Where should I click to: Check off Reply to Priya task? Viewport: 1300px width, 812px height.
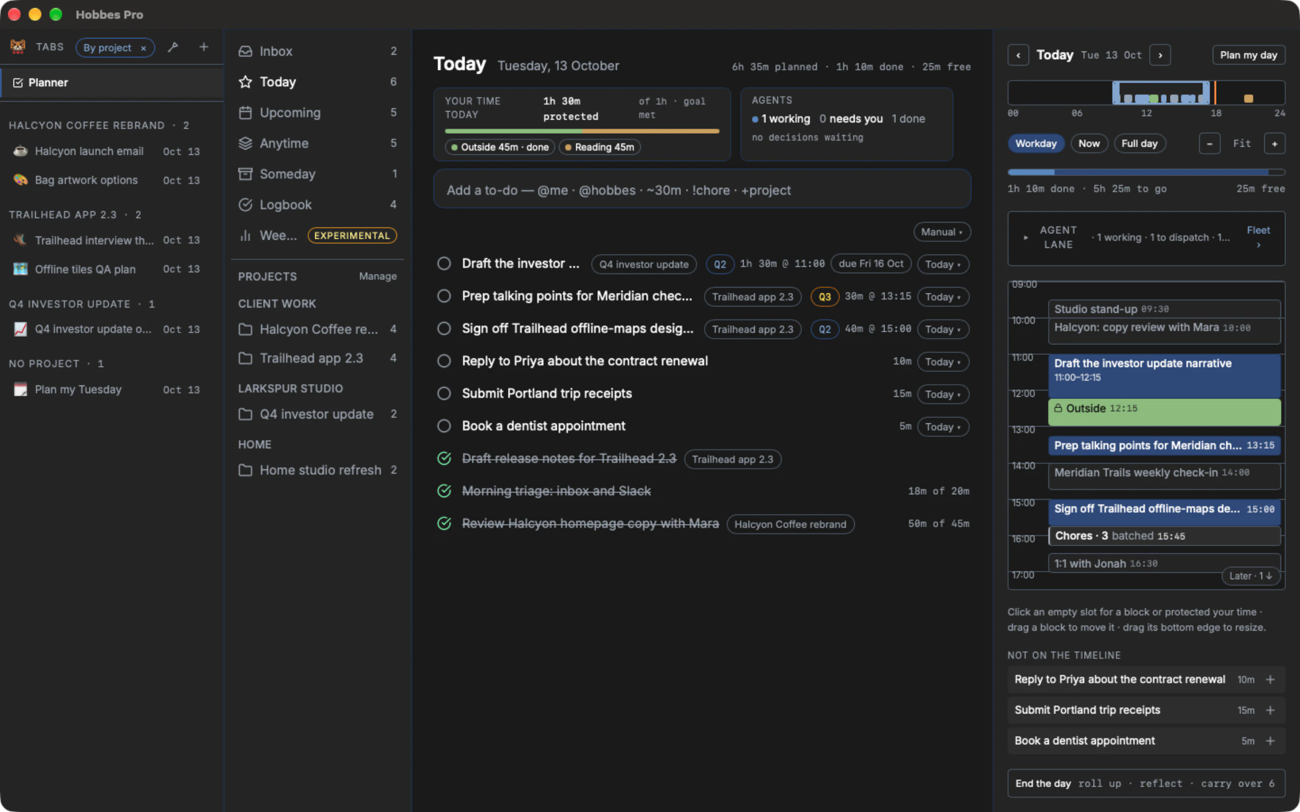pos(444,361)
